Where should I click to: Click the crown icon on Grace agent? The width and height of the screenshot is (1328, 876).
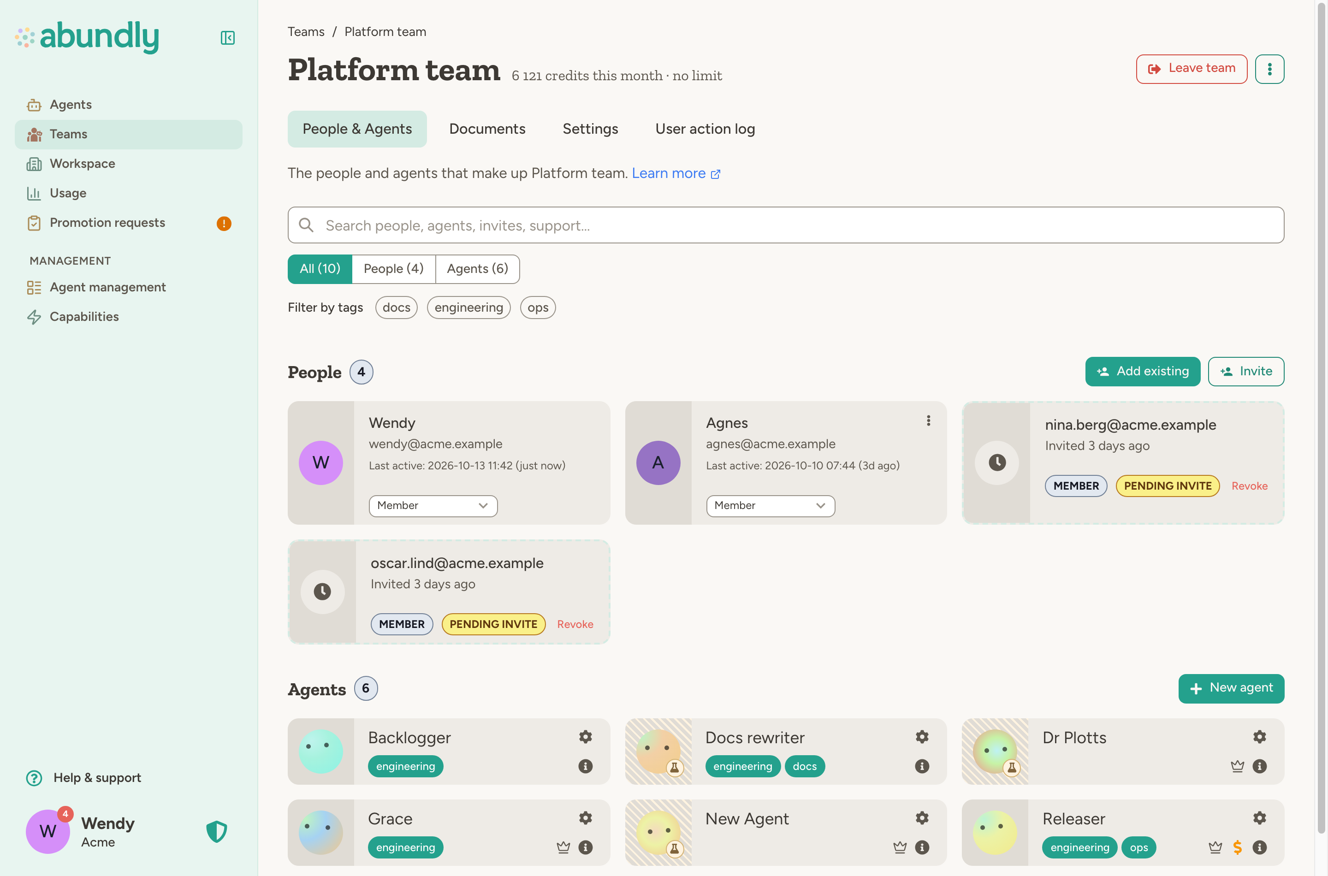click(563, 847)
